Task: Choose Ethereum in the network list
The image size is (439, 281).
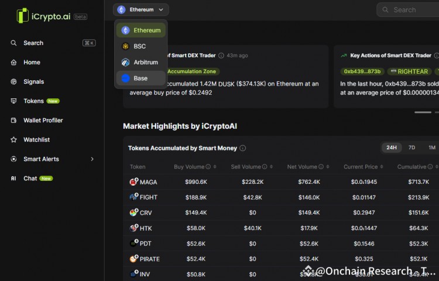Action: point(141,30)
